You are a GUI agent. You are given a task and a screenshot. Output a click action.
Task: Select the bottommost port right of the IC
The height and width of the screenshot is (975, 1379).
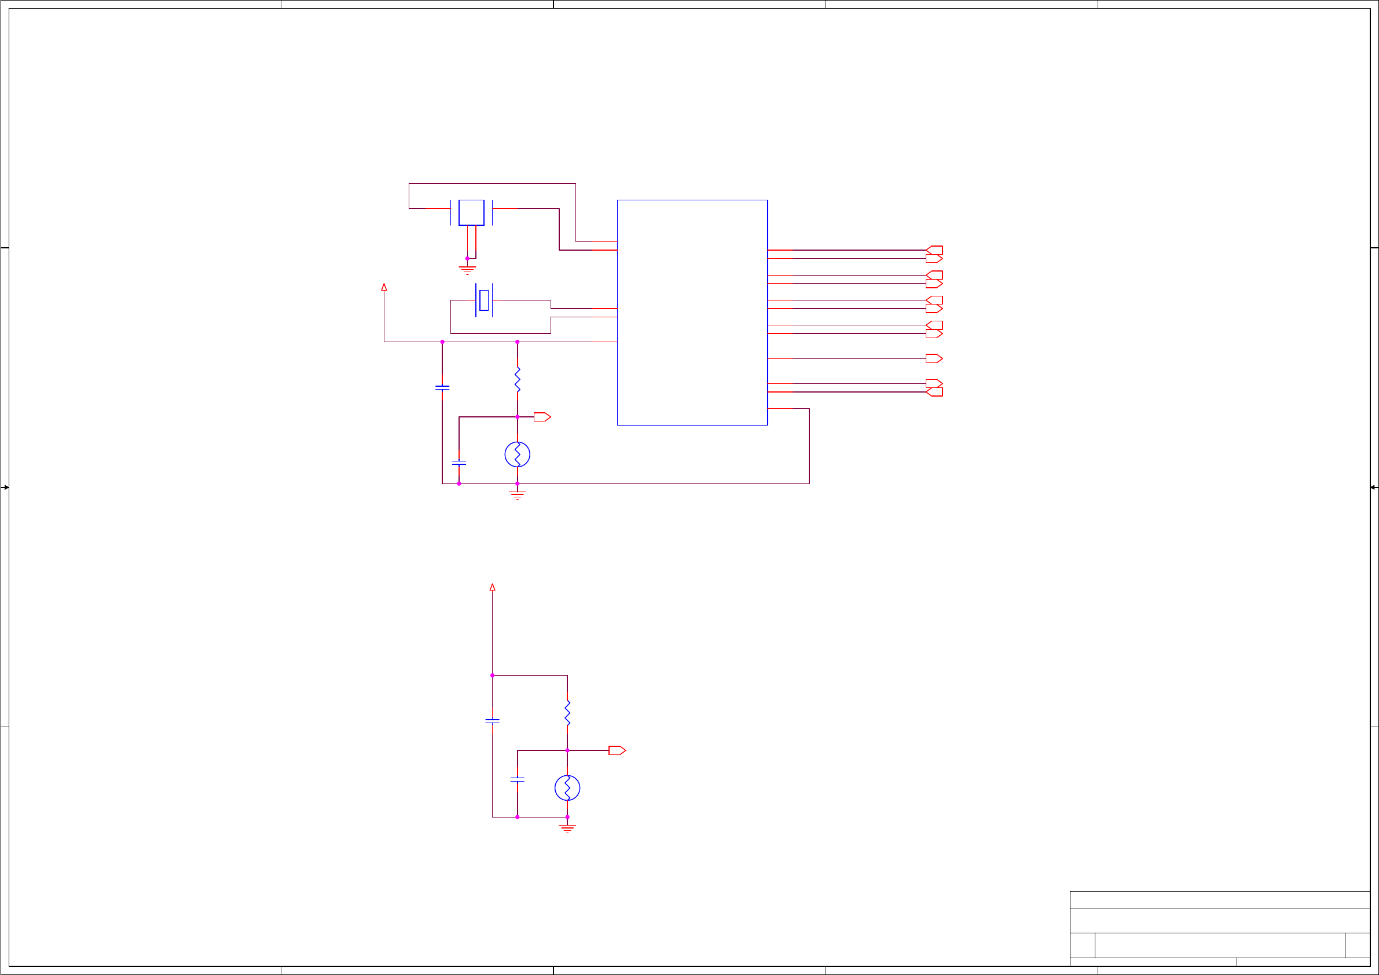(x=934, y=392)
